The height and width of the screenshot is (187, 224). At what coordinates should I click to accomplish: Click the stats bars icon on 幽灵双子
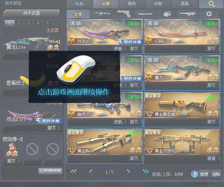point(103,114)
